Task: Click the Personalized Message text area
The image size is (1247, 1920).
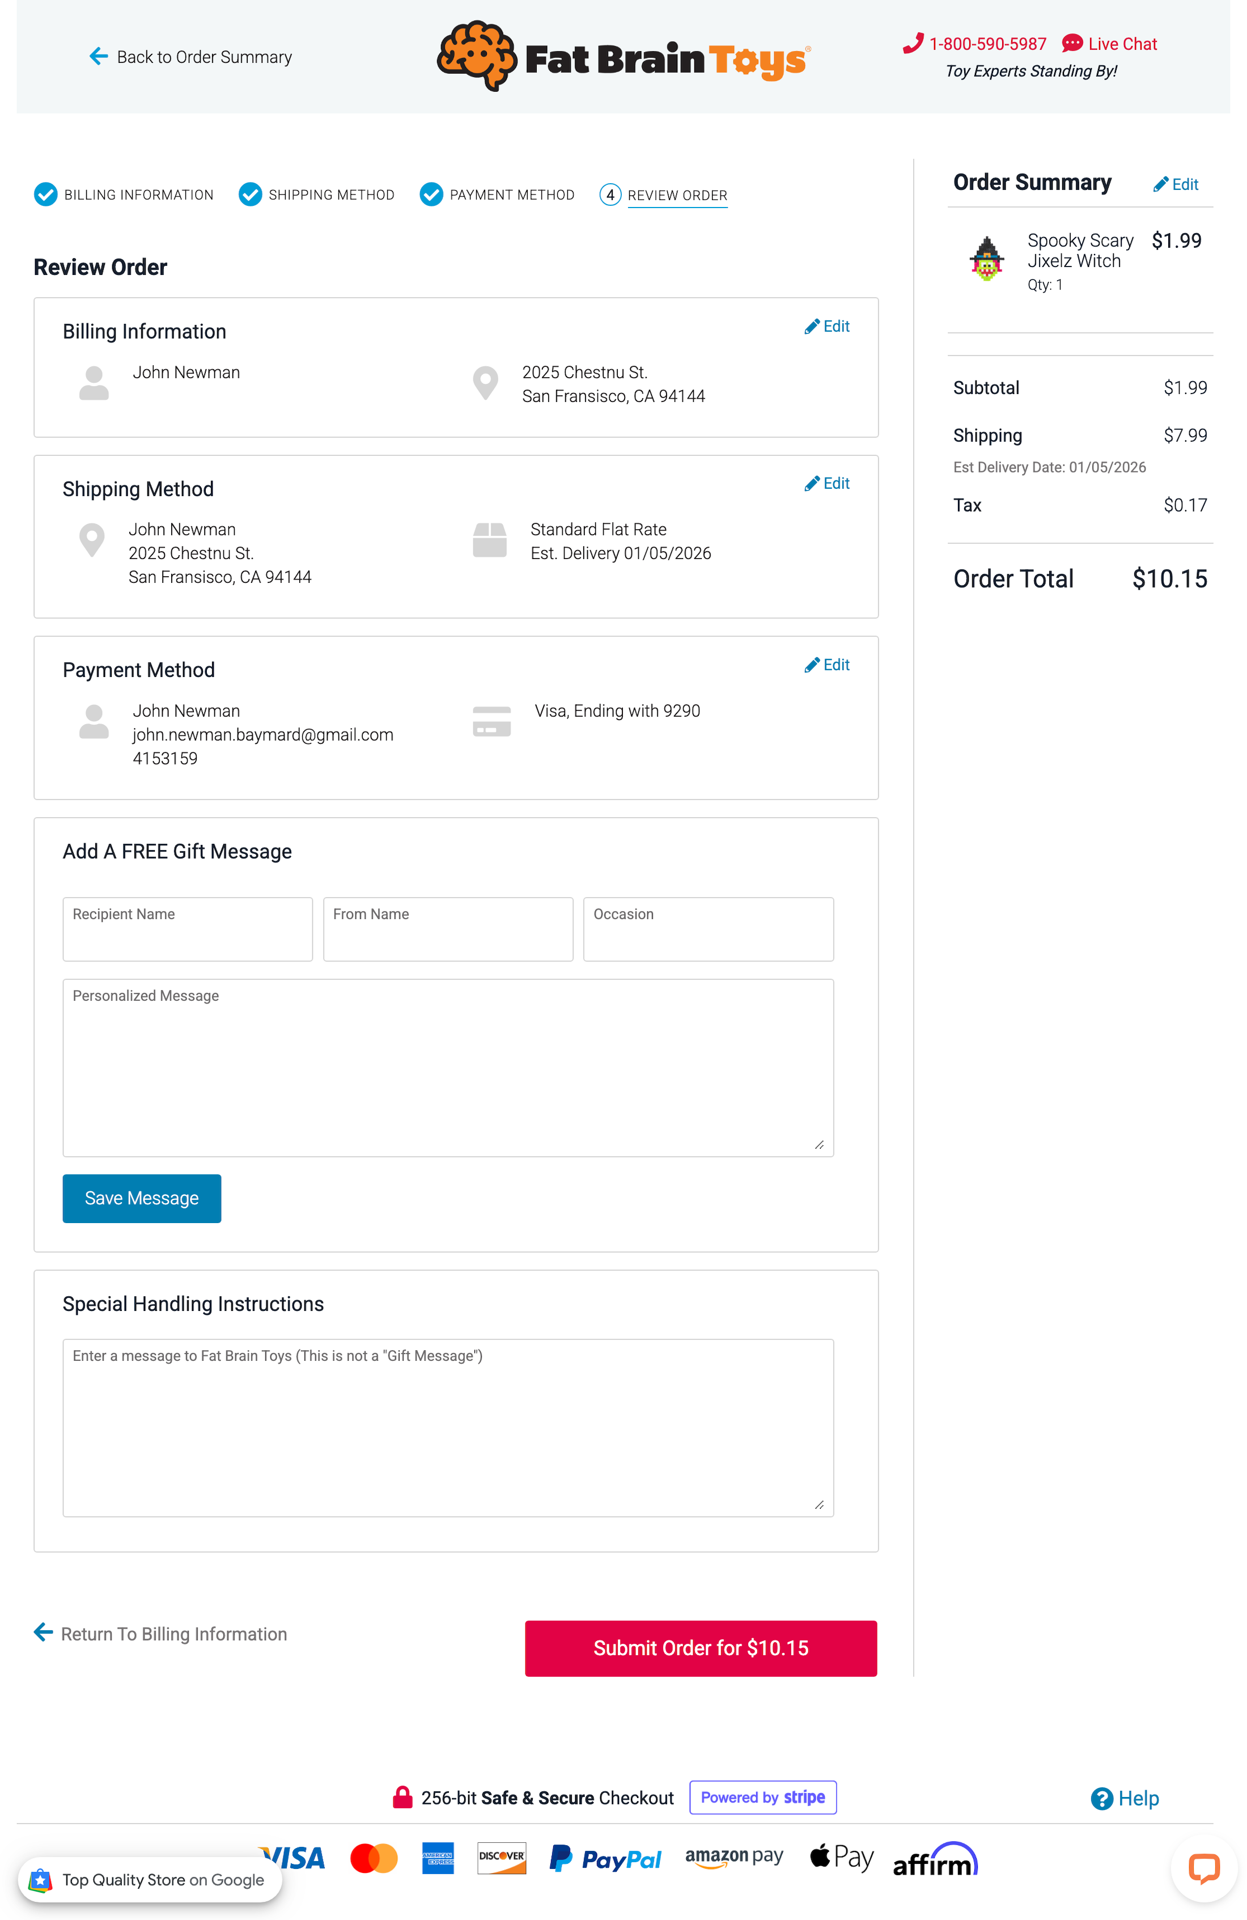Action: click(x=448, y=1068)
